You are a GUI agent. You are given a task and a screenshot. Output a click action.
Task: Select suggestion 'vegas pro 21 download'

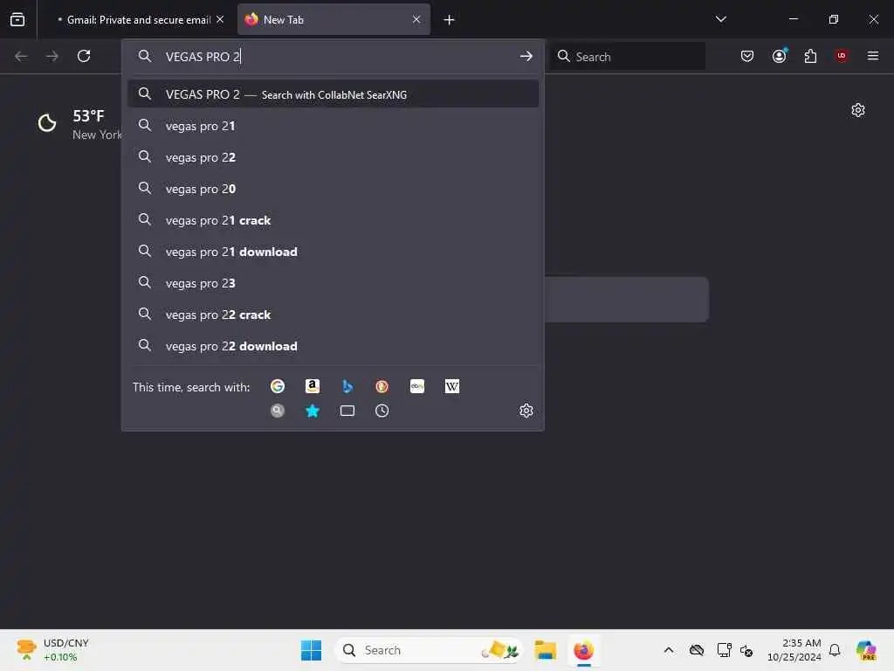pos(334,251)
